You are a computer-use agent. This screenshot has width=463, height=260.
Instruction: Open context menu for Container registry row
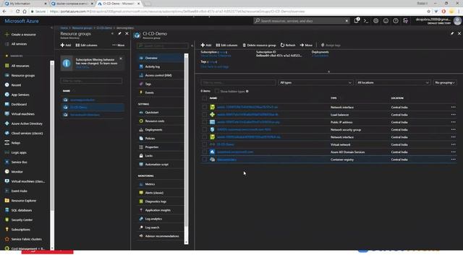click(454, 160)
